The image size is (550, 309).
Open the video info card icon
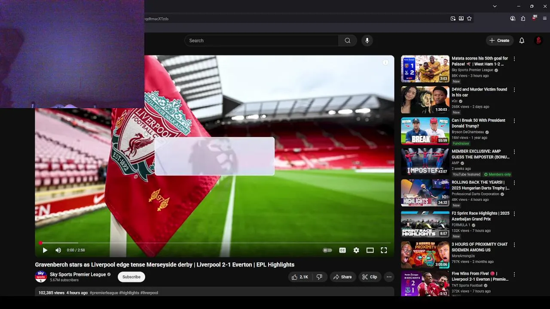point(385,63)
